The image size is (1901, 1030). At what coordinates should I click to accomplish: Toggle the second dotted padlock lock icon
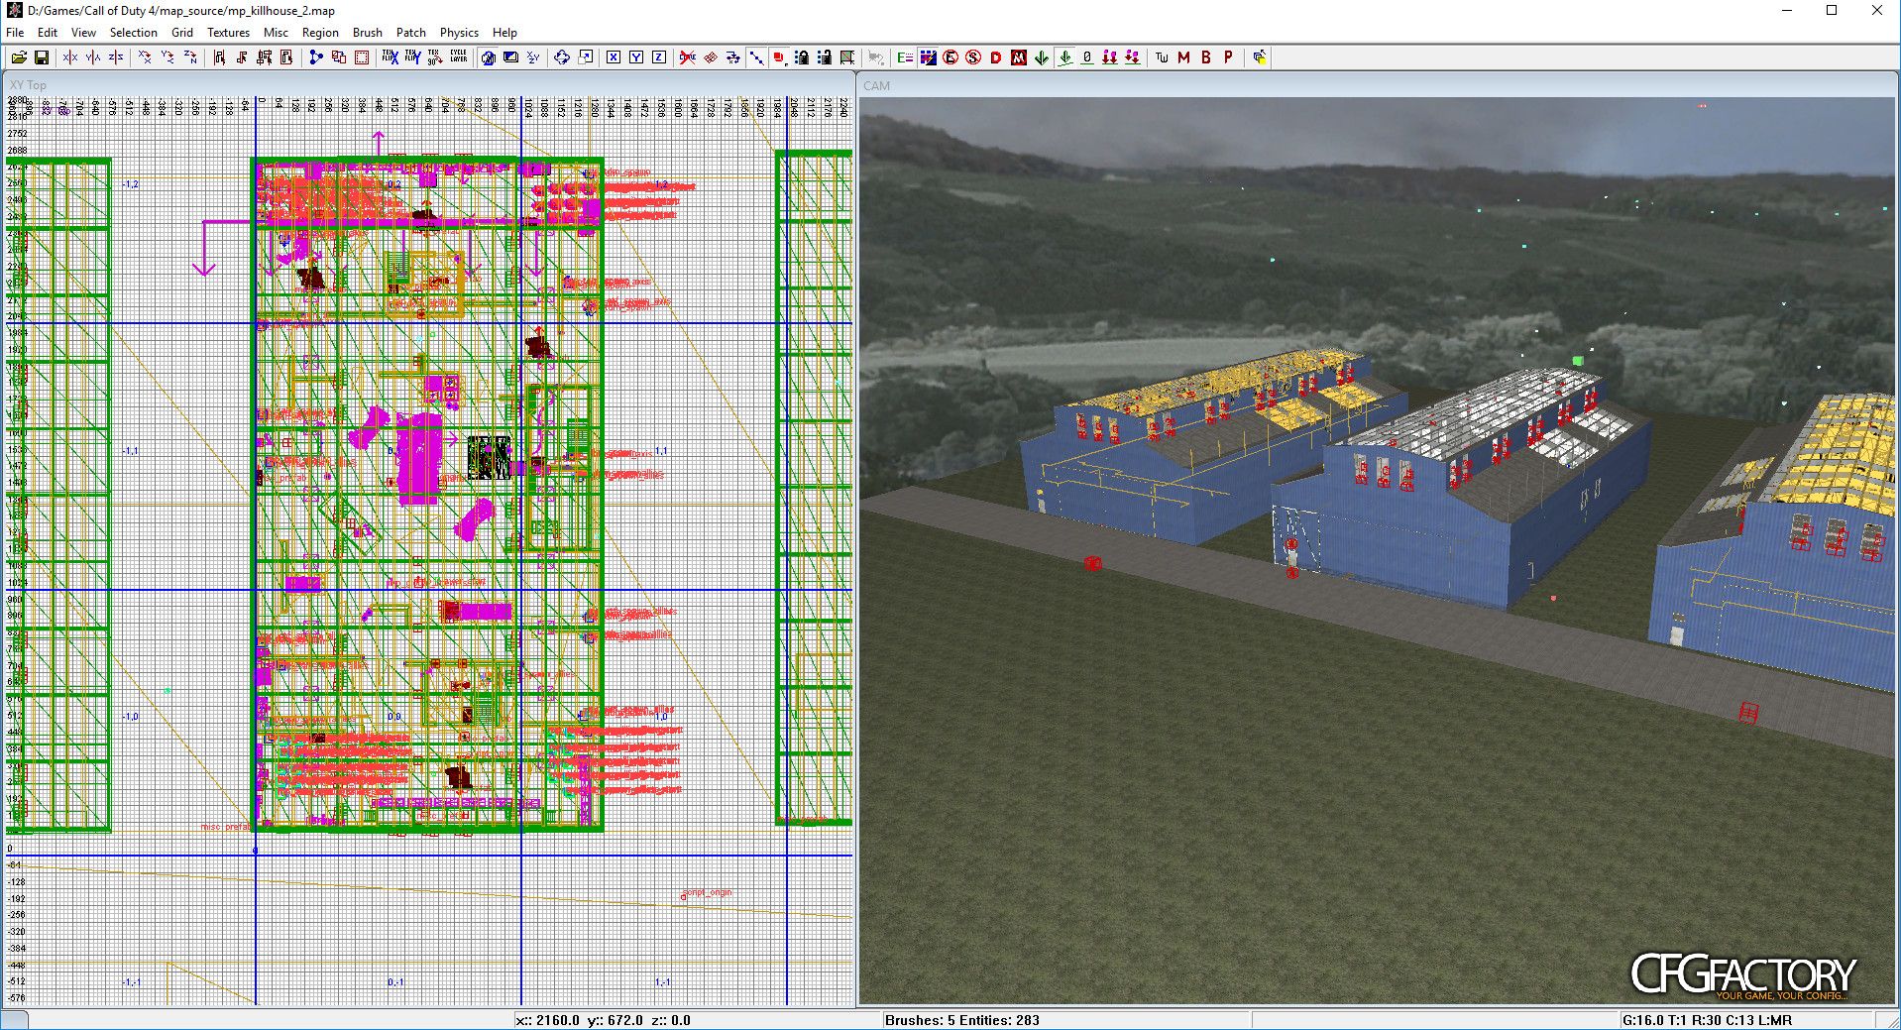click(825, 57)
